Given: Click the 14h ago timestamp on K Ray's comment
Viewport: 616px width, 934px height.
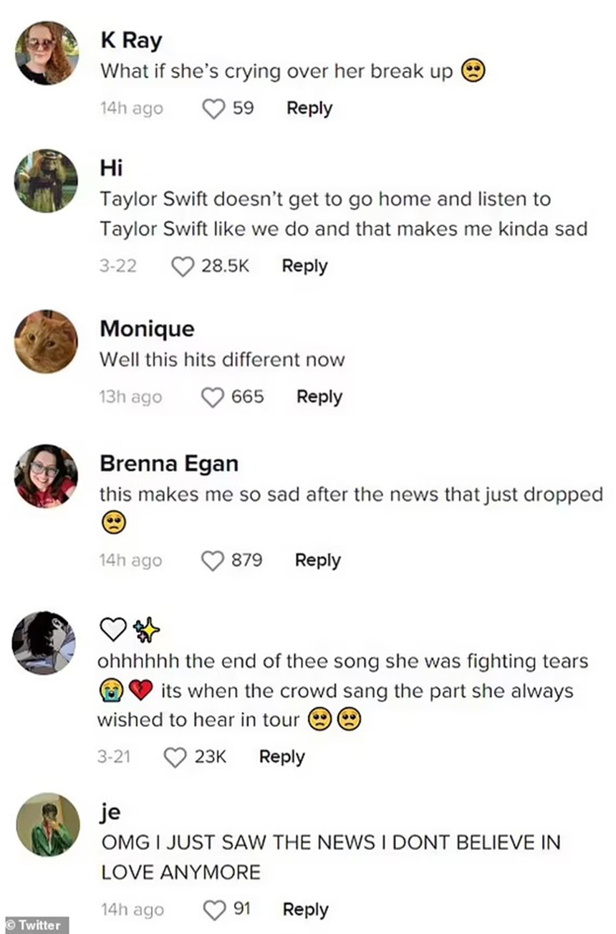Looking at the screenshot, I should [131, 108].
